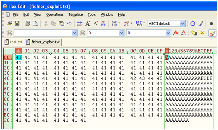The height and width of the screenshot is (130, 218).
Task: Open print preview from the magnifier page icon
Action: click(35, 24)
